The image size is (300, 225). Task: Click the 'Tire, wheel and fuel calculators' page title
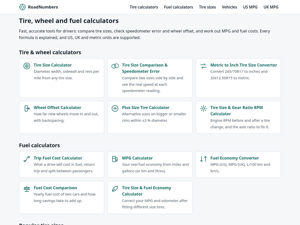69,21
